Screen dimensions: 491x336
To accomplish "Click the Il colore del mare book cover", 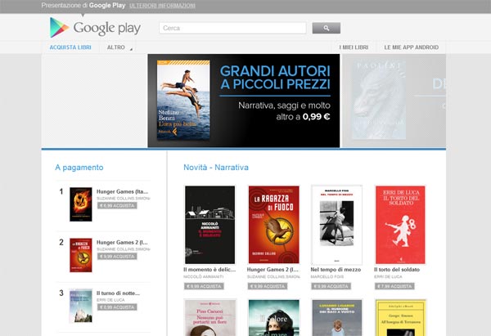I will point(273,317).
